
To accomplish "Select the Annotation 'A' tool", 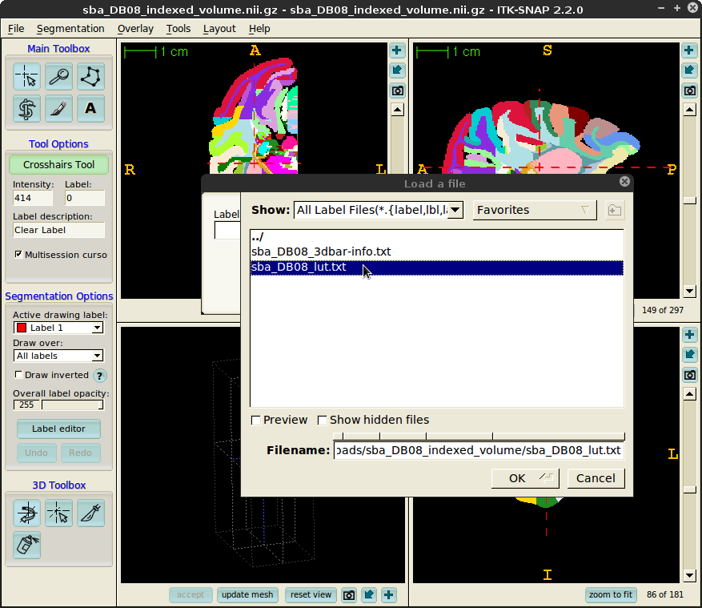I will click(x=90, y=108).
